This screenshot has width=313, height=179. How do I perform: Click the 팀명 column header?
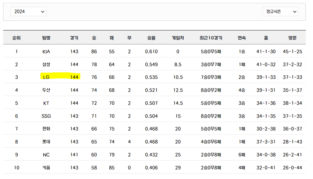[x=46, y=38]
